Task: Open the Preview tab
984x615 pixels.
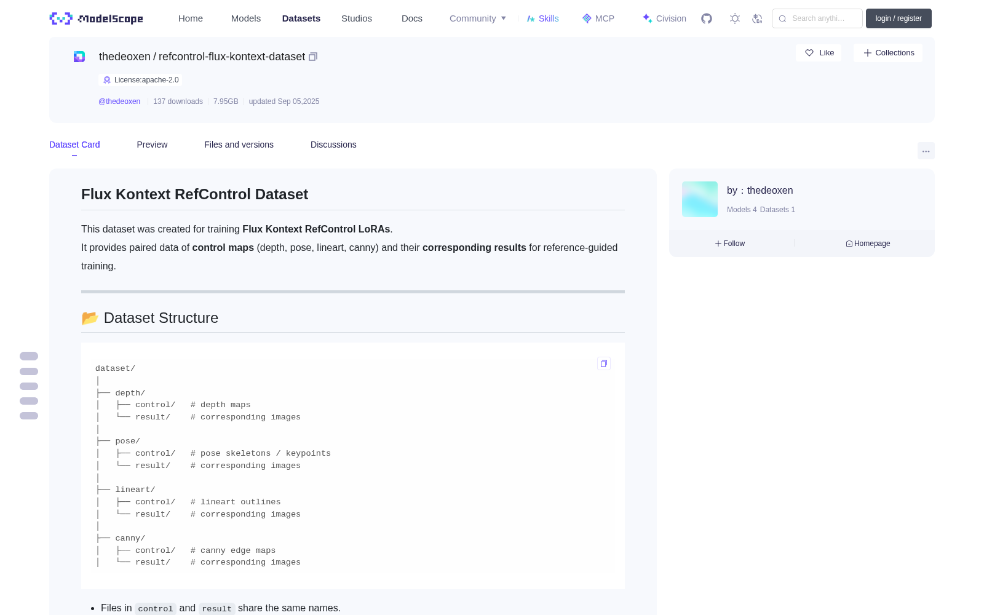Action: 152,145
